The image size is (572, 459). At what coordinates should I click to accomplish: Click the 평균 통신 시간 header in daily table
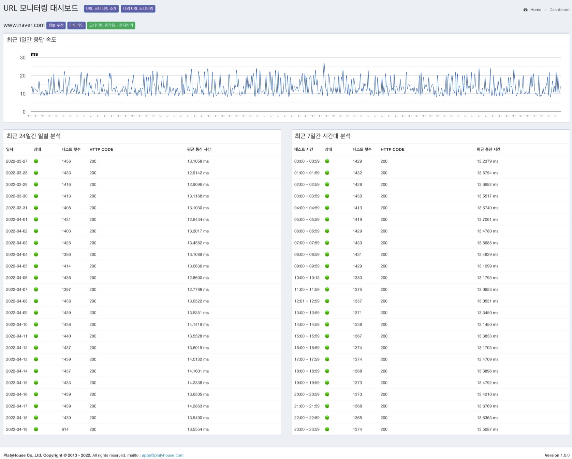[x=199, y=150]
